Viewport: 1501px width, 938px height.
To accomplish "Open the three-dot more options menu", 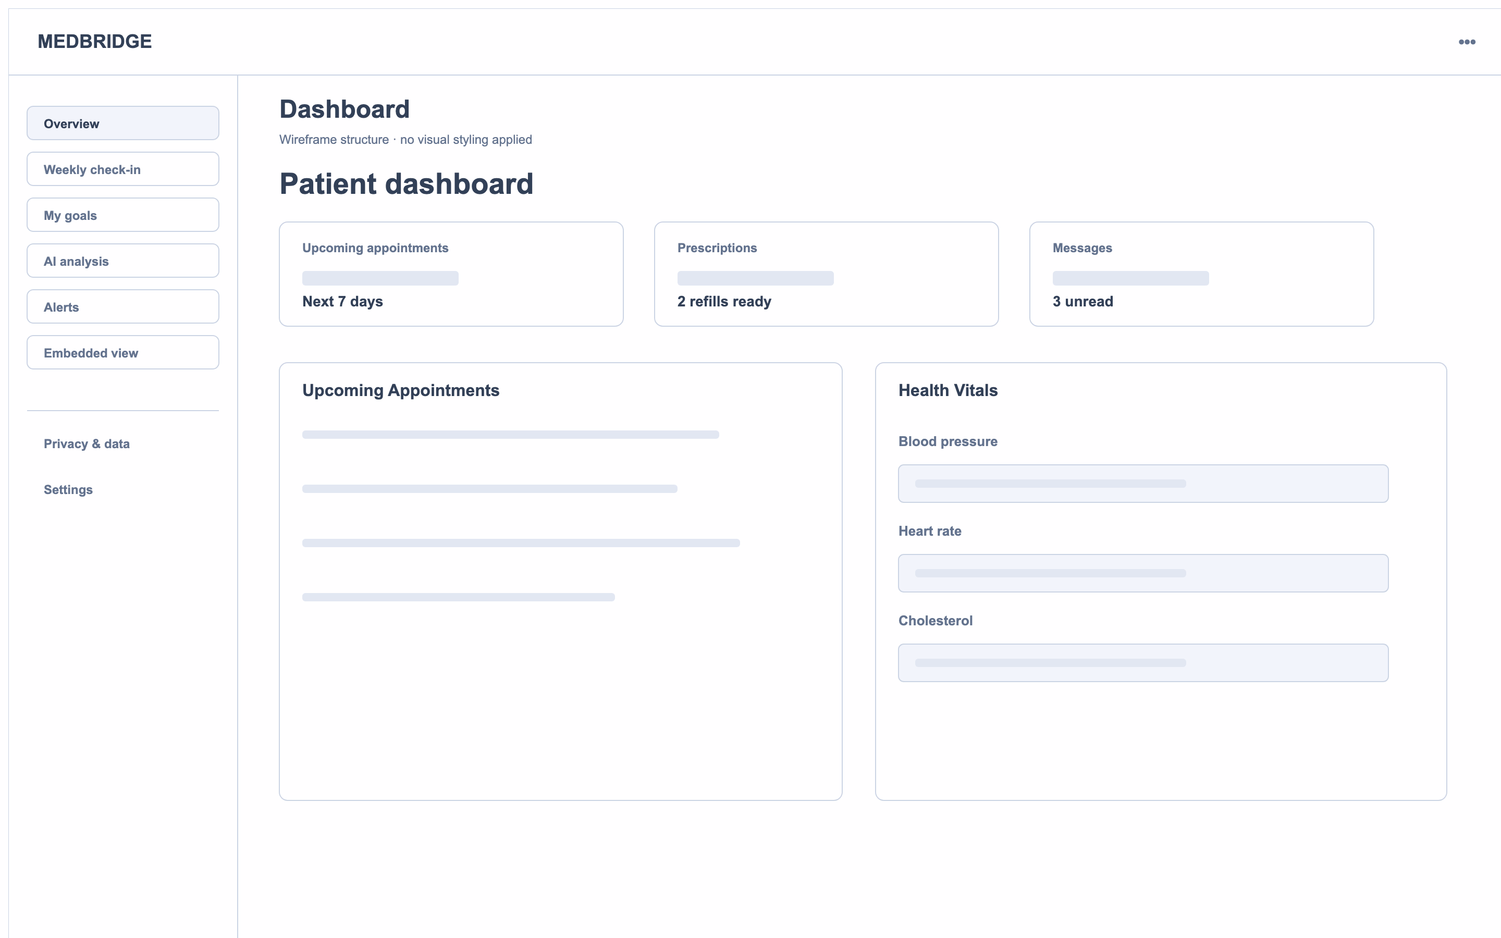I will pyautogui.click(x=1466, y=42).
